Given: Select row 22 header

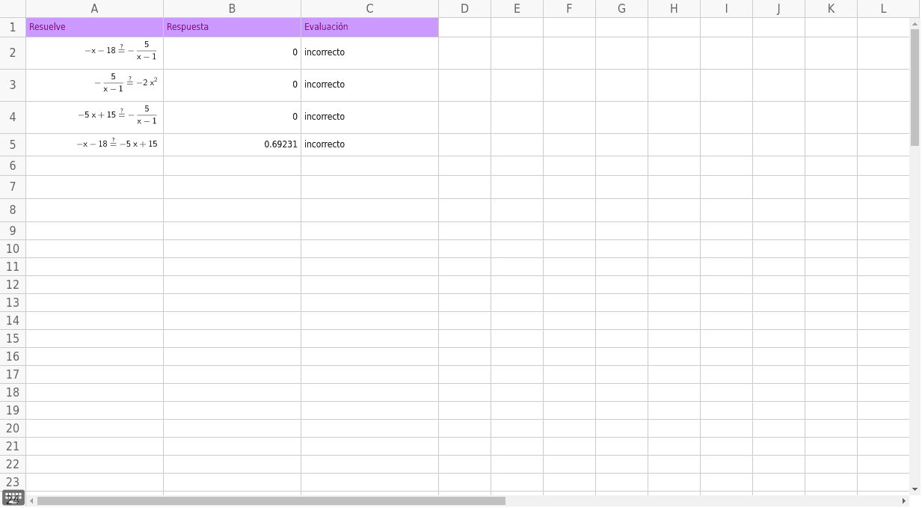Looking at the screenshot, I should [x=13, y=464].
